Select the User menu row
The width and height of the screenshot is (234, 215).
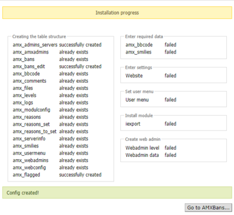(151, 100)
